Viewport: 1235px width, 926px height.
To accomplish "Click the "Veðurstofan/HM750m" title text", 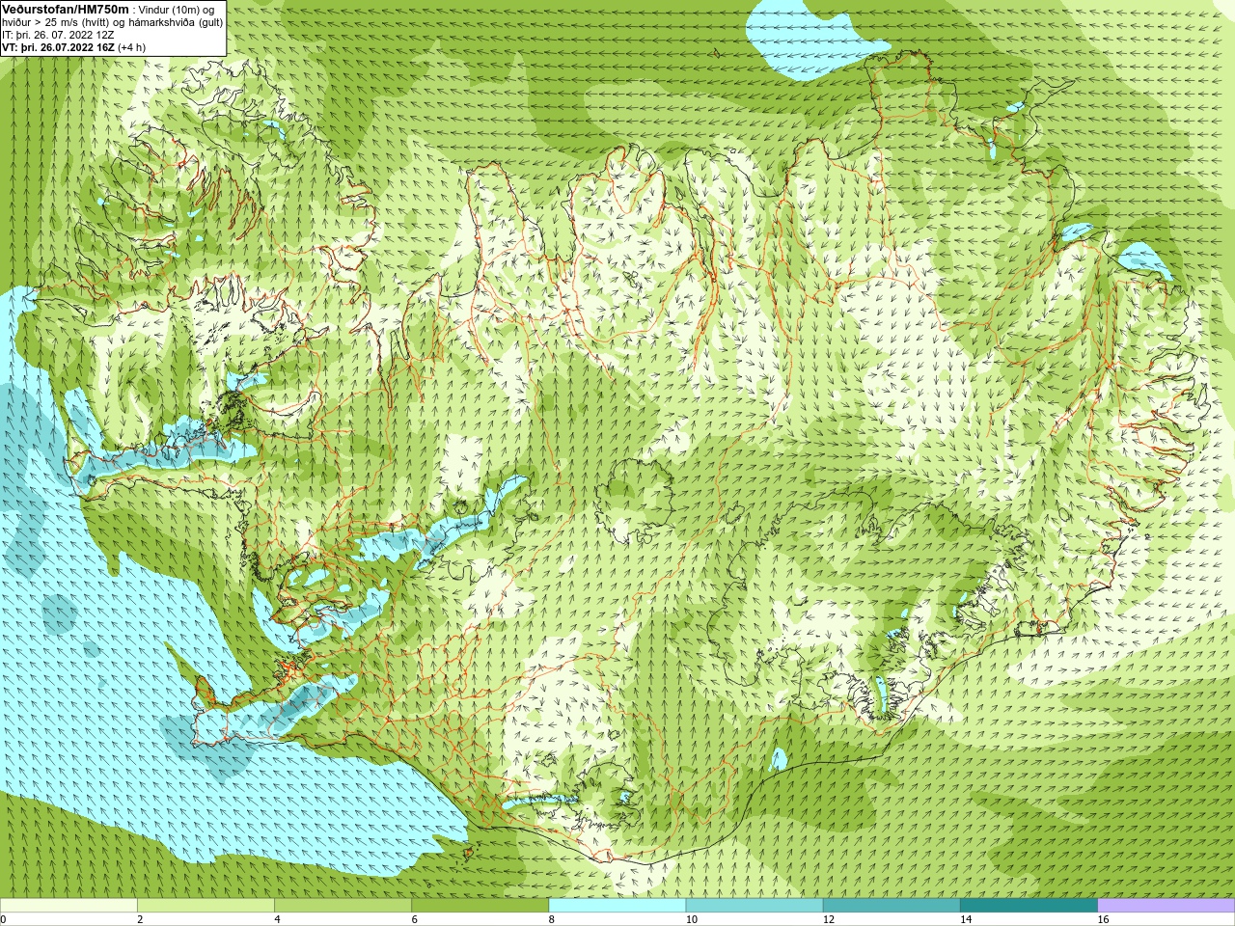I will point(65,9).
